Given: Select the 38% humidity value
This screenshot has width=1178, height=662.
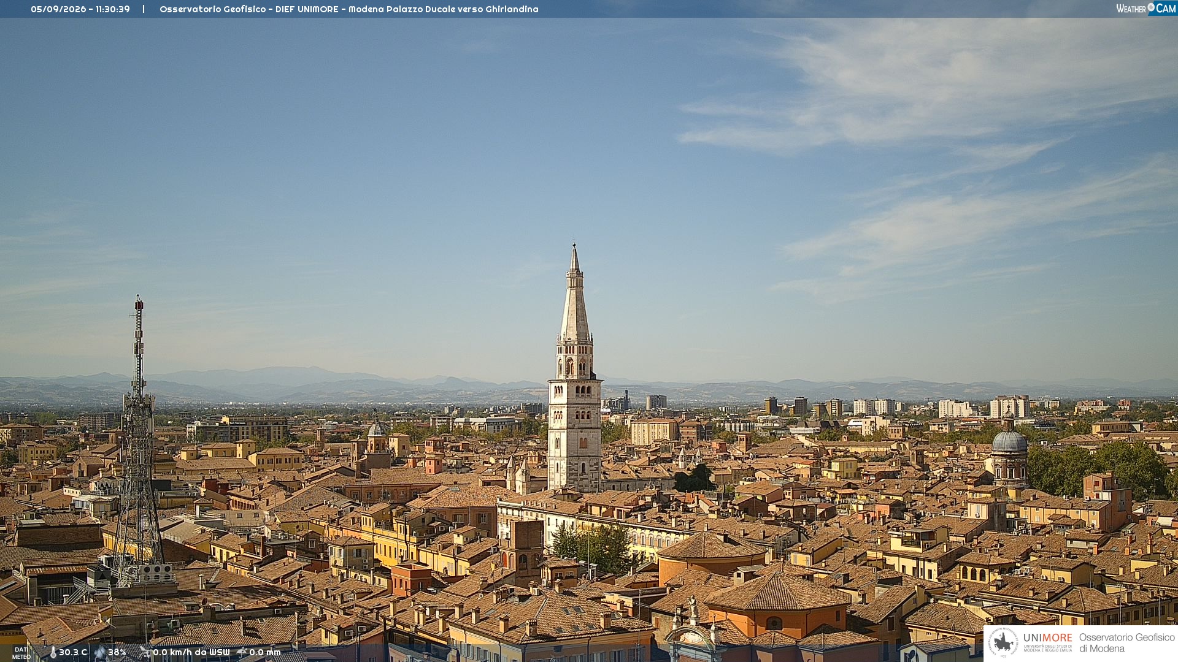Looking at the screenshot, I should 117,652.
